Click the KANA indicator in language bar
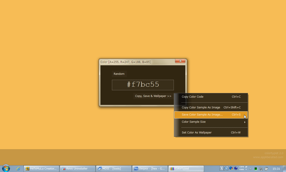Screen dimensions: 286x172 coord(242,170)
